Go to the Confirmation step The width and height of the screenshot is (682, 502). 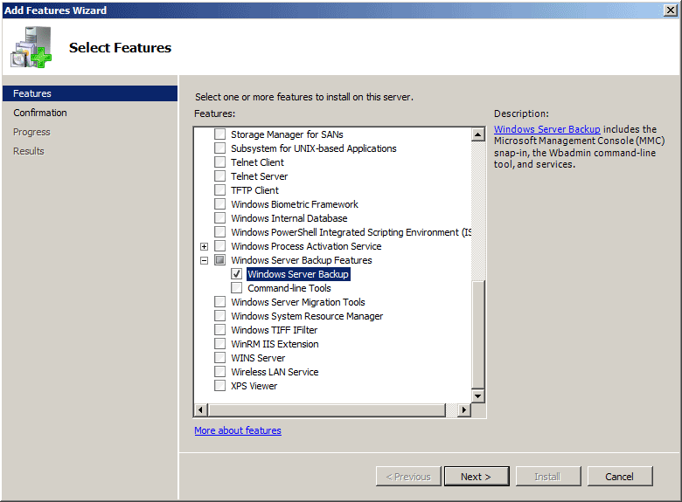click(x=40, y=113)
